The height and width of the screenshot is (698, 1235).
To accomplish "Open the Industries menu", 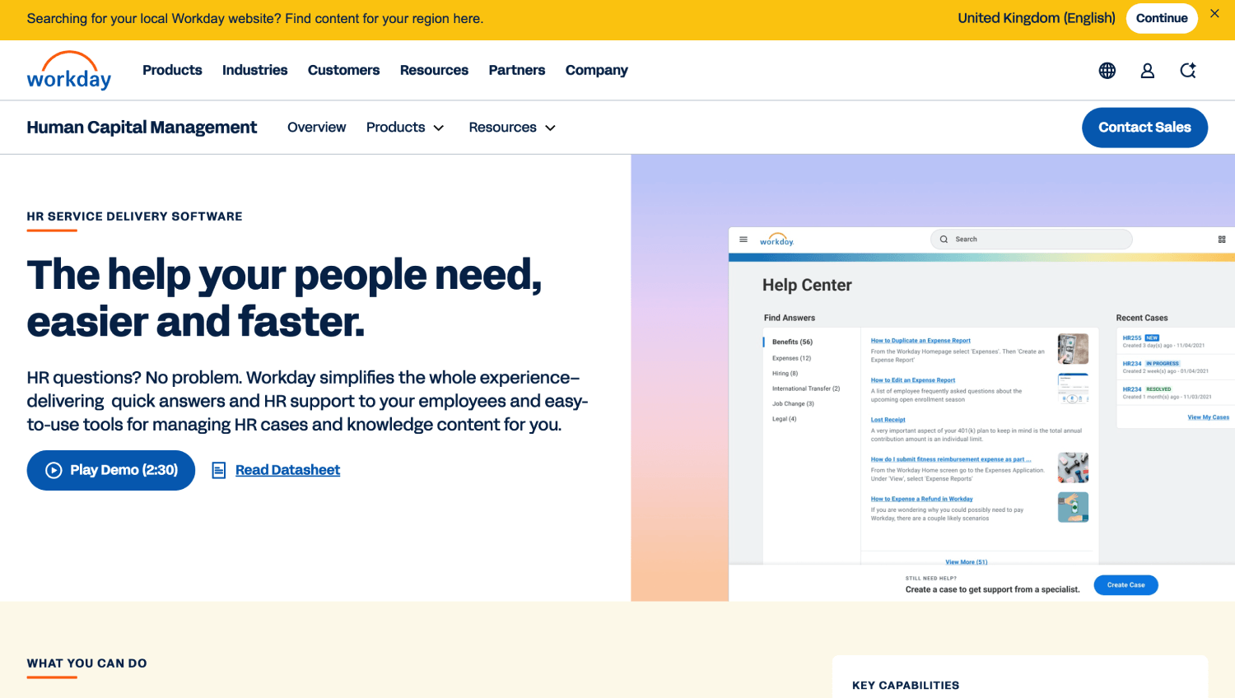I will [x=254, y=70].
